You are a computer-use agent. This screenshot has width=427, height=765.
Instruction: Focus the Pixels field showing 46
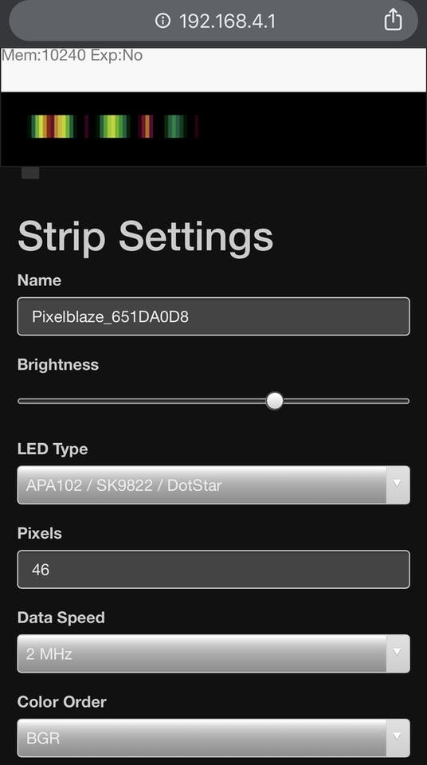pos(213,569)
